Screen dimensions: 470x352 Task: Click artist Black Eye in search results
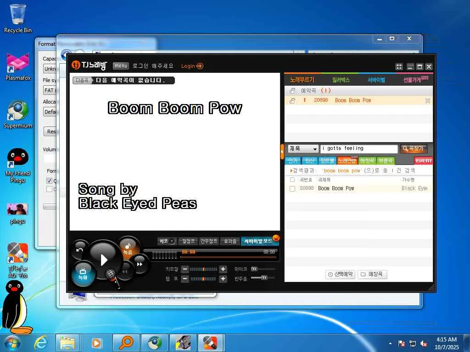[414, 188]
